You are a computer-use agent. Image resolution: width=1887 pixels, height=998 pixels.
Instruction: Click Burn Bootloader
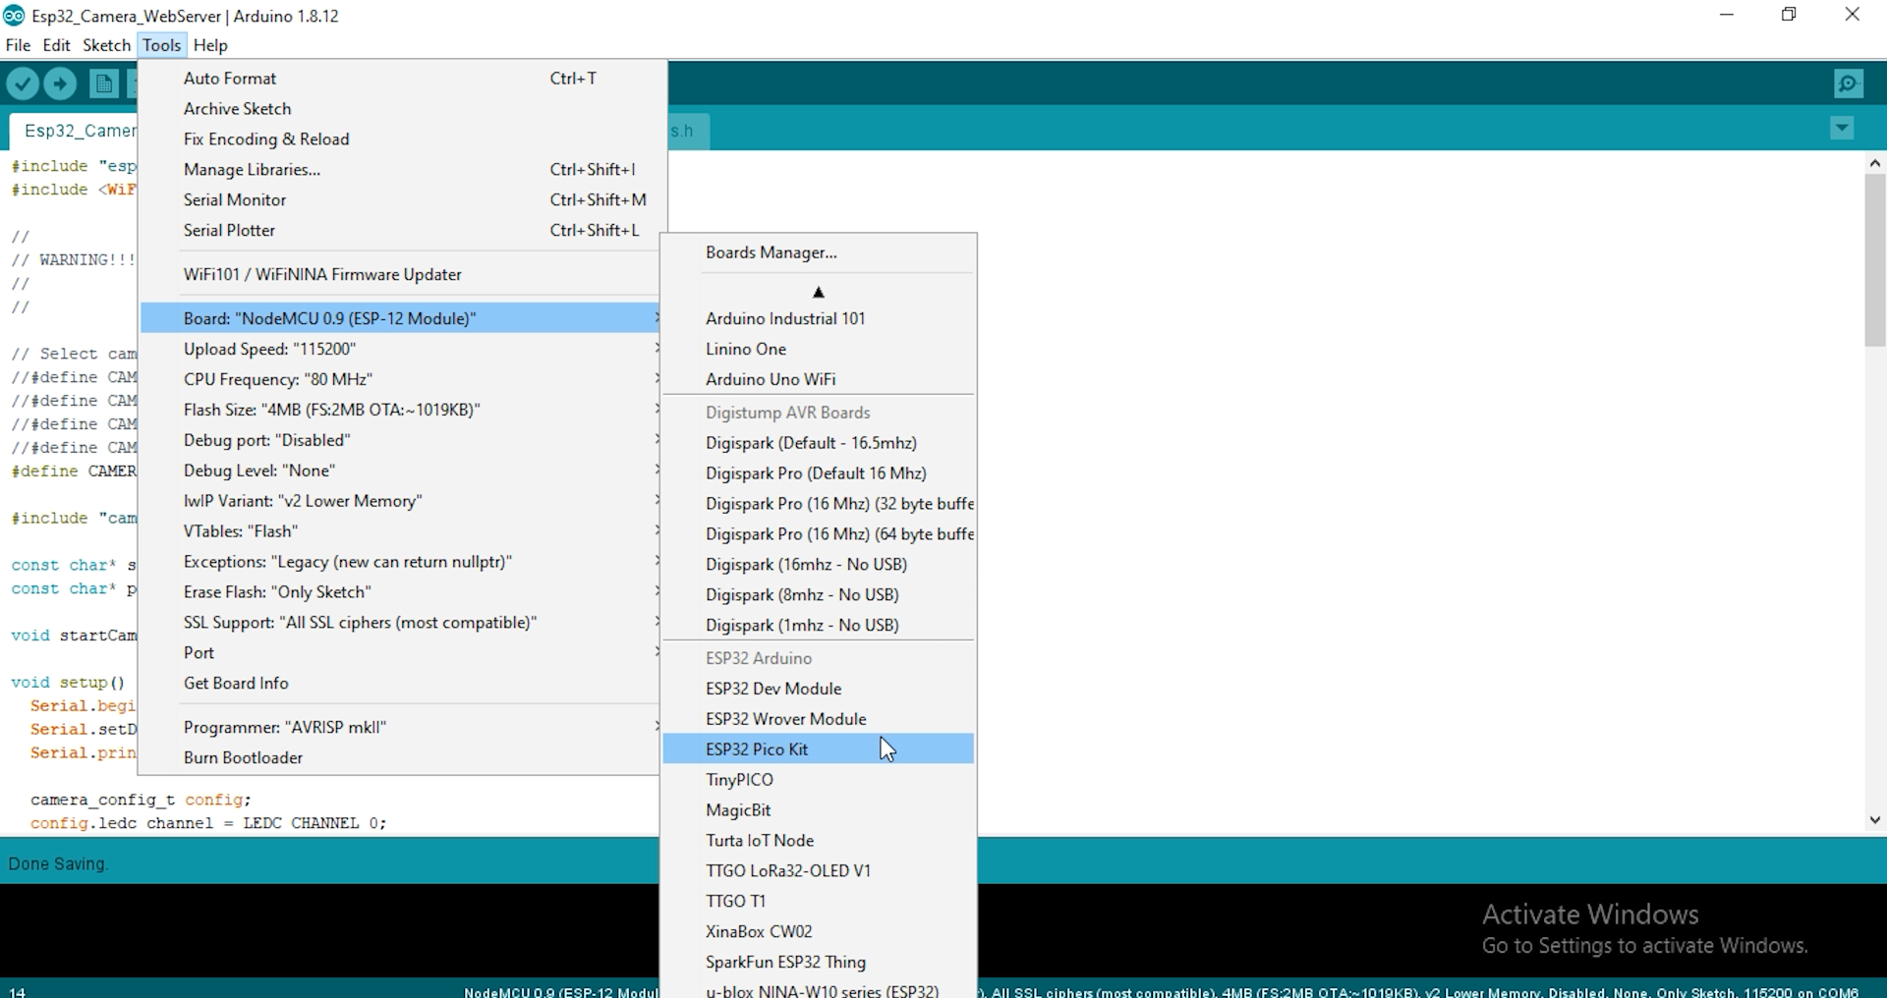(x=243, y=757)
